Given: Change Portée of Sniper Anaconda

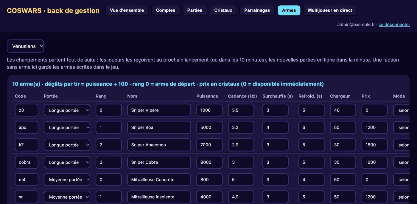Looking at the screenshot, I should 67,145.
